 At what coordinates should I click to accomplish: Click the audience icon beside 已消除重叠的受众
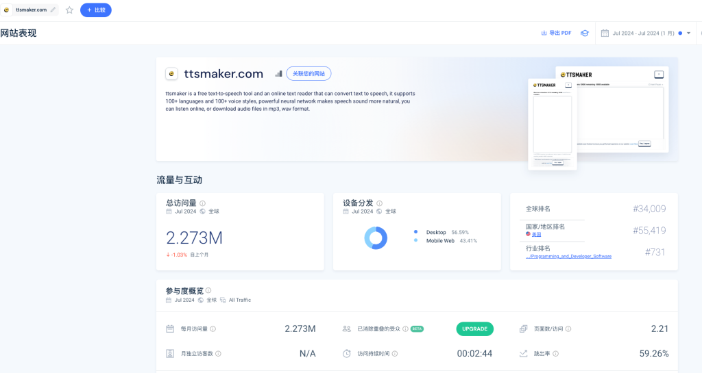click(x=346, y=329)
